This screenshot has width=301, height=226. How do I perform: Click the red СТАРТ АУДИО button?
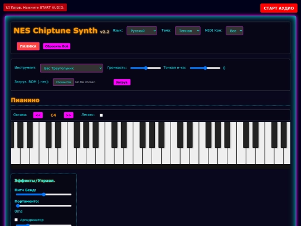click(x=279, y=8)
